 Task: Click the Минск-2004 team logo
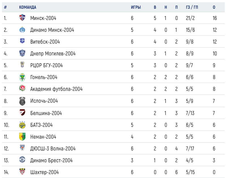pos(22,17)
